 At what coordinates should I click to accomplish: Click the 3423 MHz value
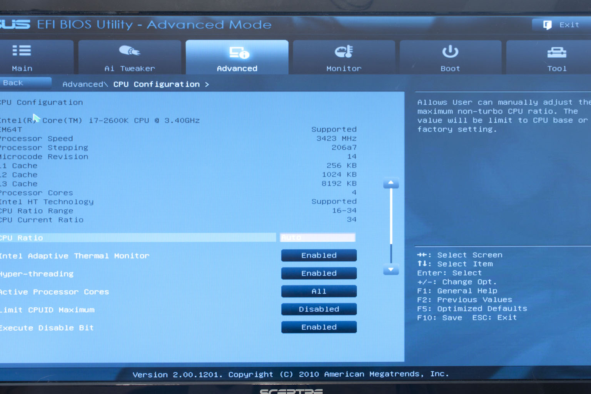tap(336, 139)
